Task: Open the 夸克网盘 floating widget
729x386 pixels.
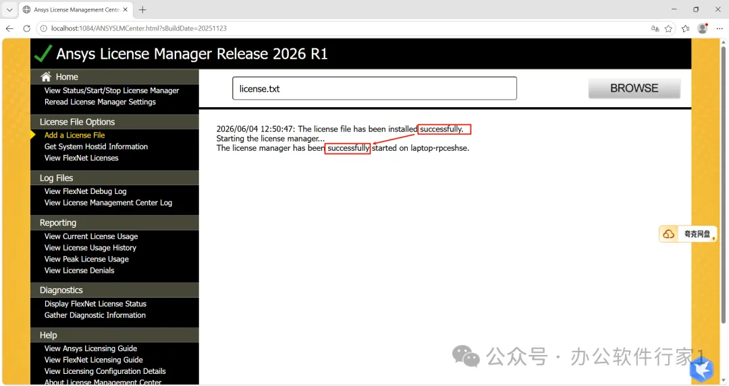Action: point(688,234)
